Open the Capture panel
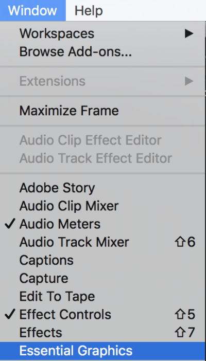Image resolution: width=206 pixels, height=361 pixels. pyautogui.click(x=103, y=278)
